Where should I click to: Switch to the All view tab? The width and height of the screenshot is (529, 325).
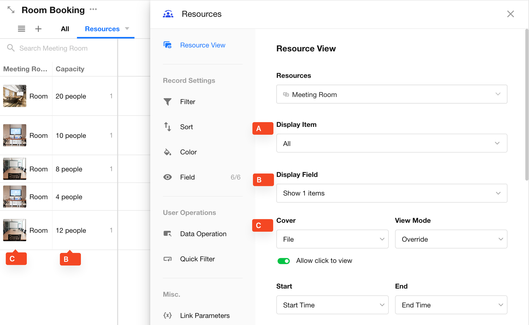[x=65, y=29]
